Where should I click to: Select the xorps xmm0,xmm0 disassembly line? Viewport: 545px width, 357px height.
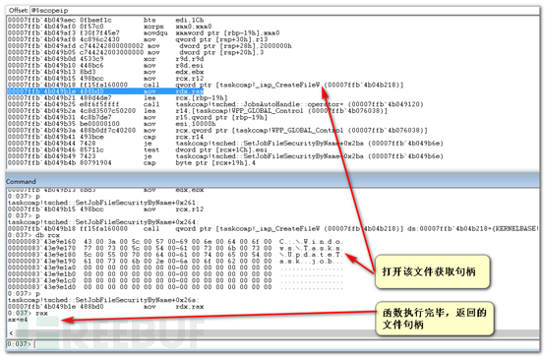tap(110, 27)
